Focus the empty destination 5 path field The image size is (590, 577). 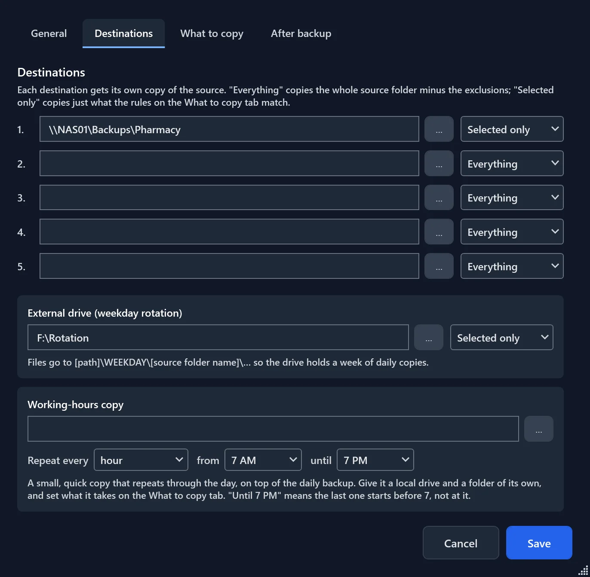229,266
